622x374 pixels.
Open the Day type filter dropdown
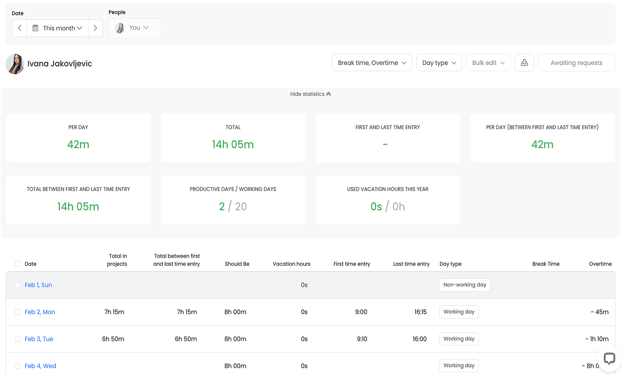coord(439,63)
